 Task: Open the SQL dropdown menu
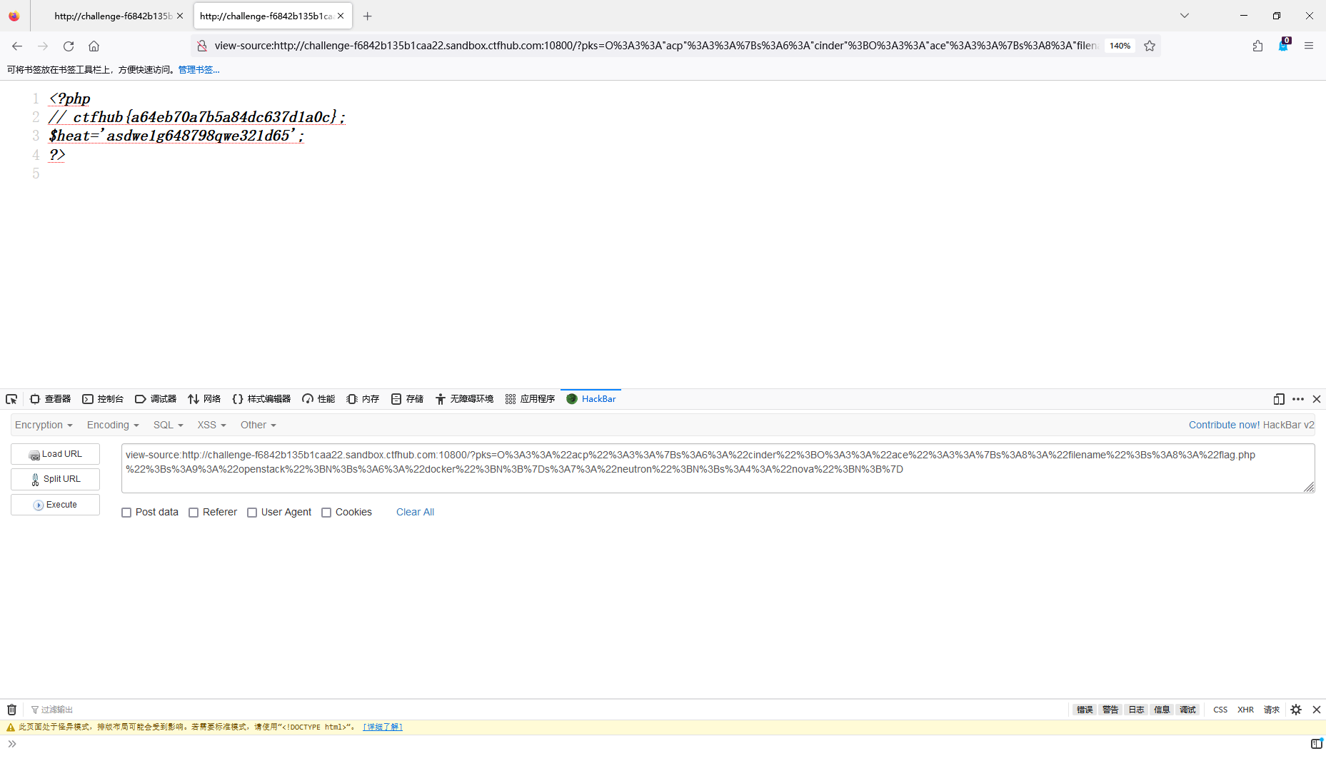point(168,425)
